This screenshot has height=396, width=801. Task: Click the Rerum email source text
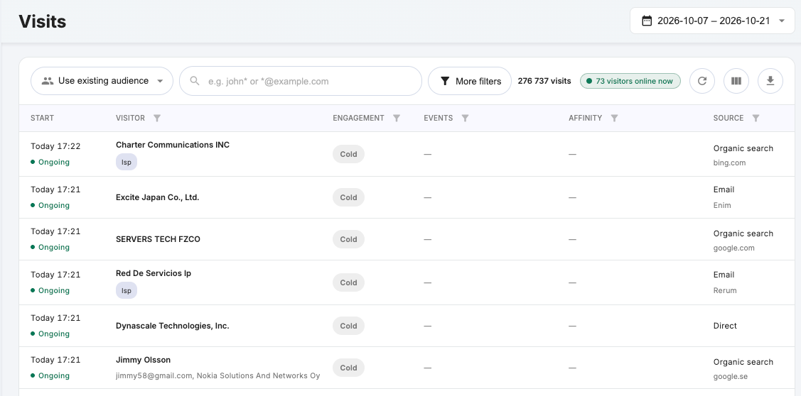point(725,291)
